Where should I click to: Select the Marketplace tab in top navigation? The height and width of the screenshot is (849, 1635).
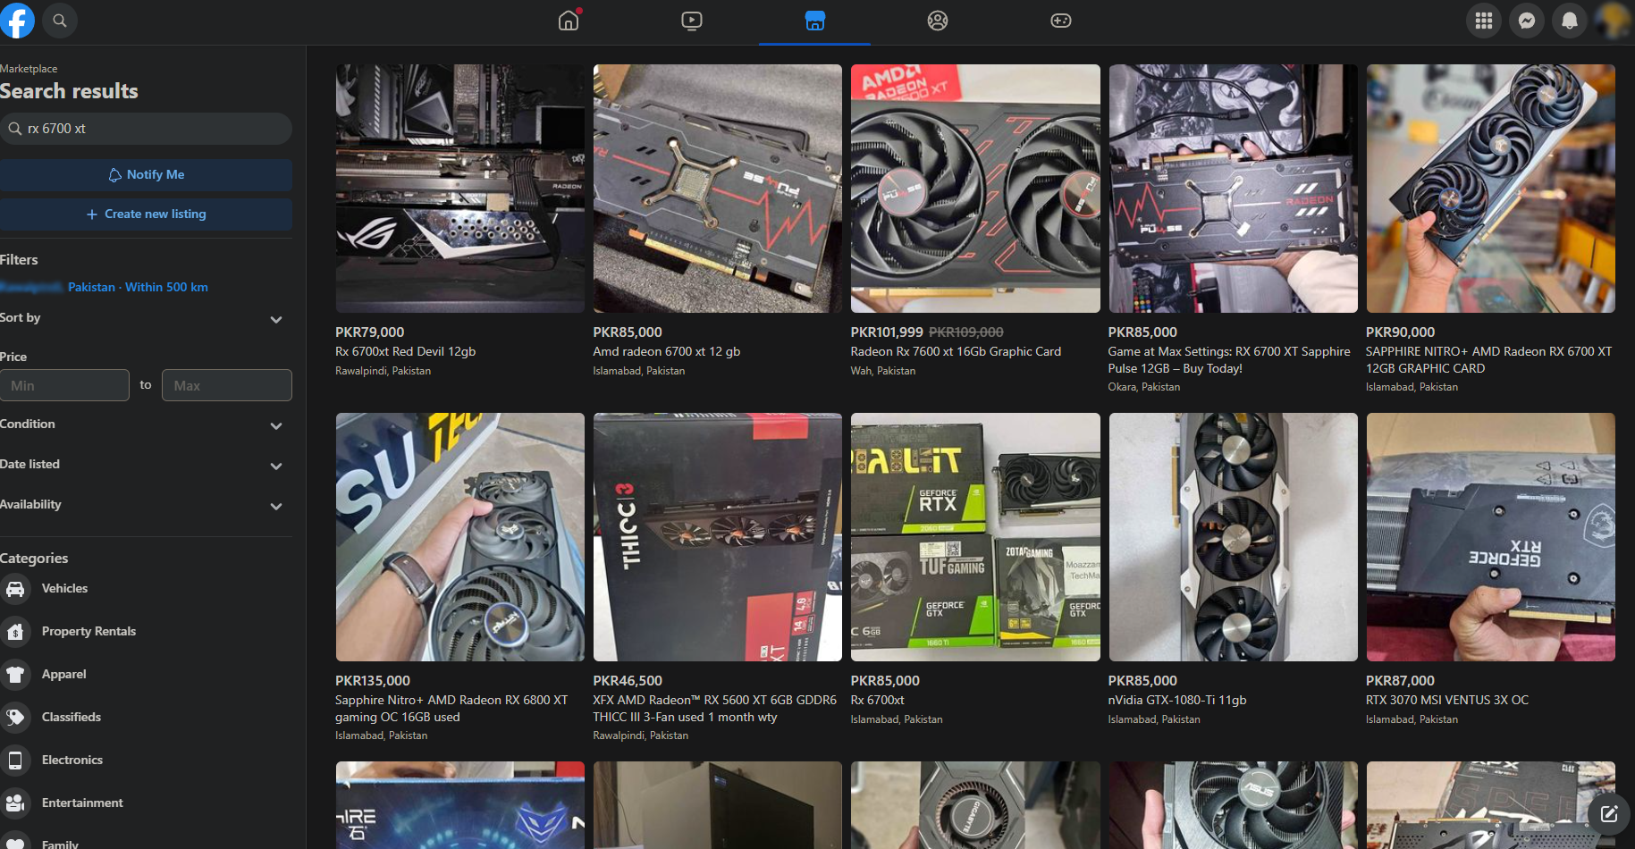pos(814,21)
